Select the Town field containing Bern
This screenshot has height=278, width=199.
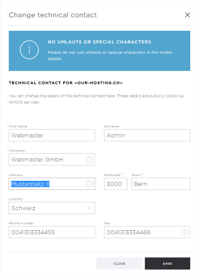[161, 184]
